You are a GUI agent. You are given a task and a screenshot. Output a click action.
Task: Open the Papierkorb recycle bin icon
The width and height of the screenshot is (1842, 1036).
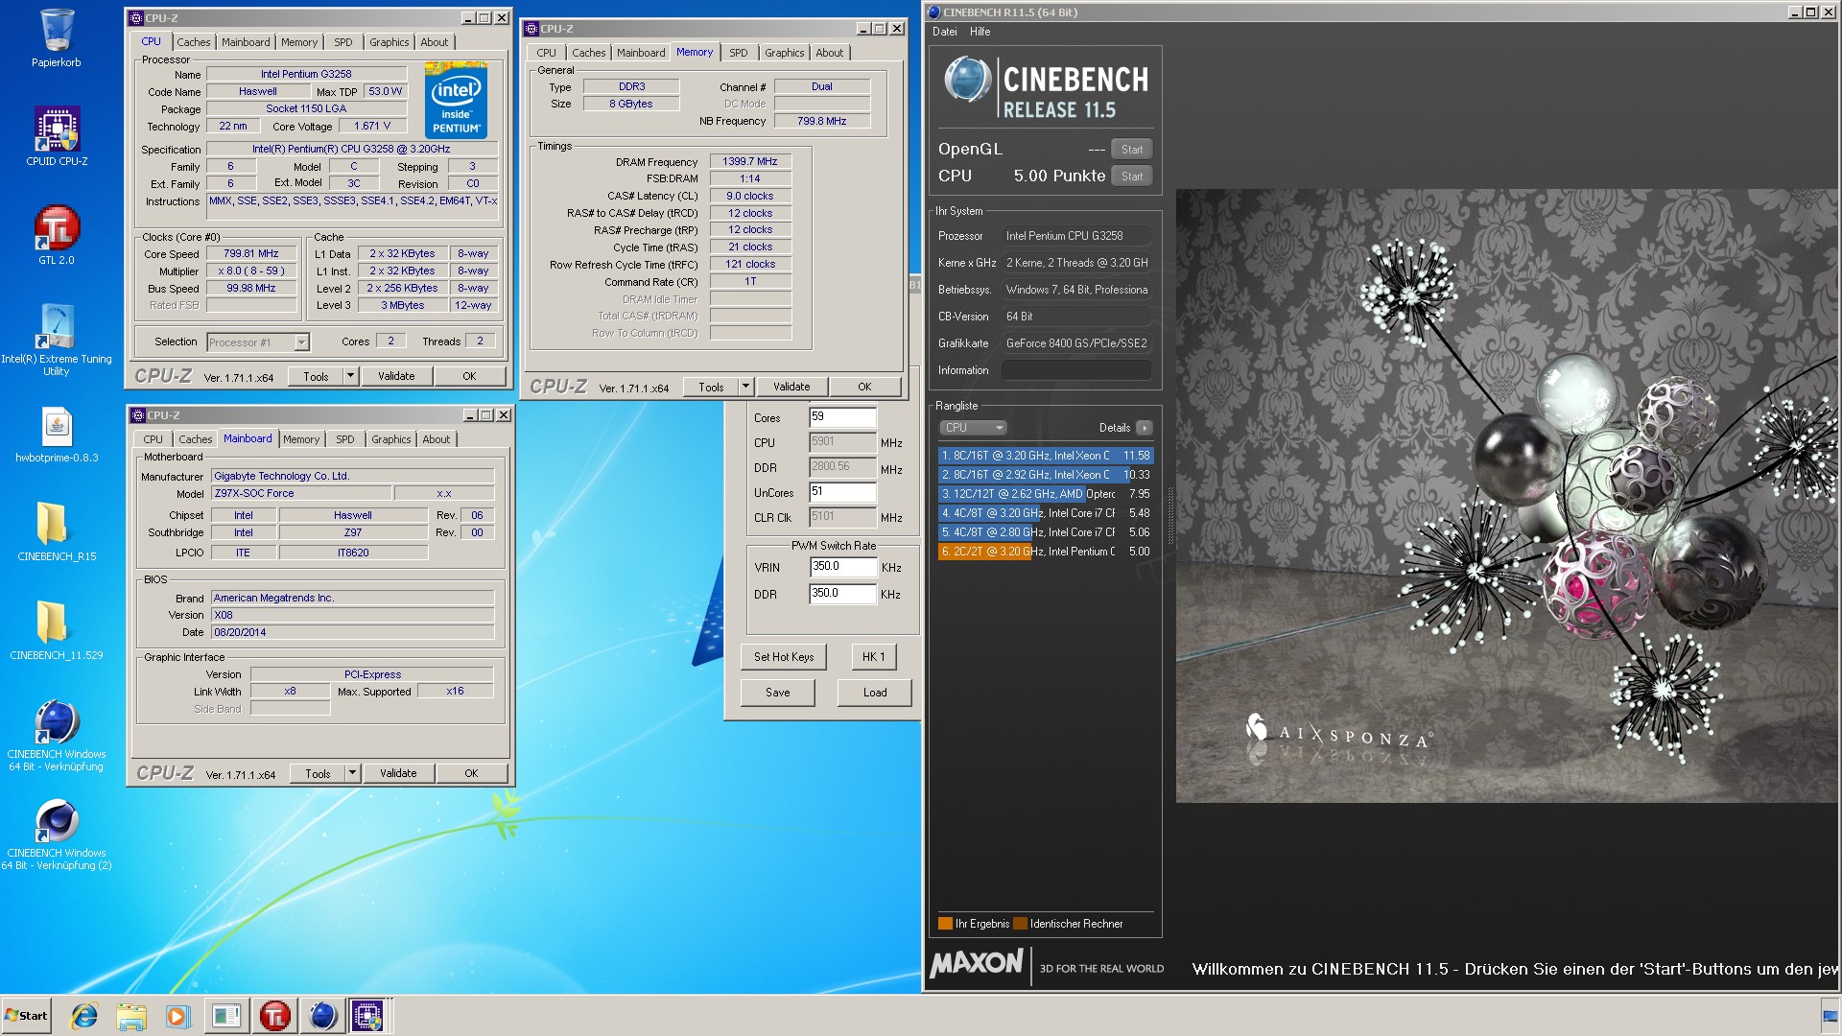pos(57,38)
